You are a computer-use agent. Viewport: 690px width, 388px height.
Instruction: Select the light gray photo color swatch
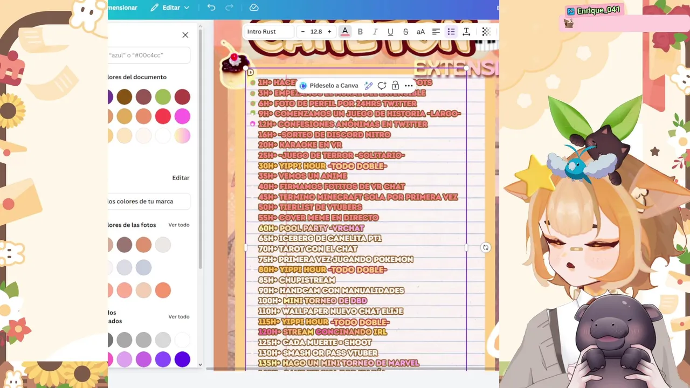coord(163,245)
